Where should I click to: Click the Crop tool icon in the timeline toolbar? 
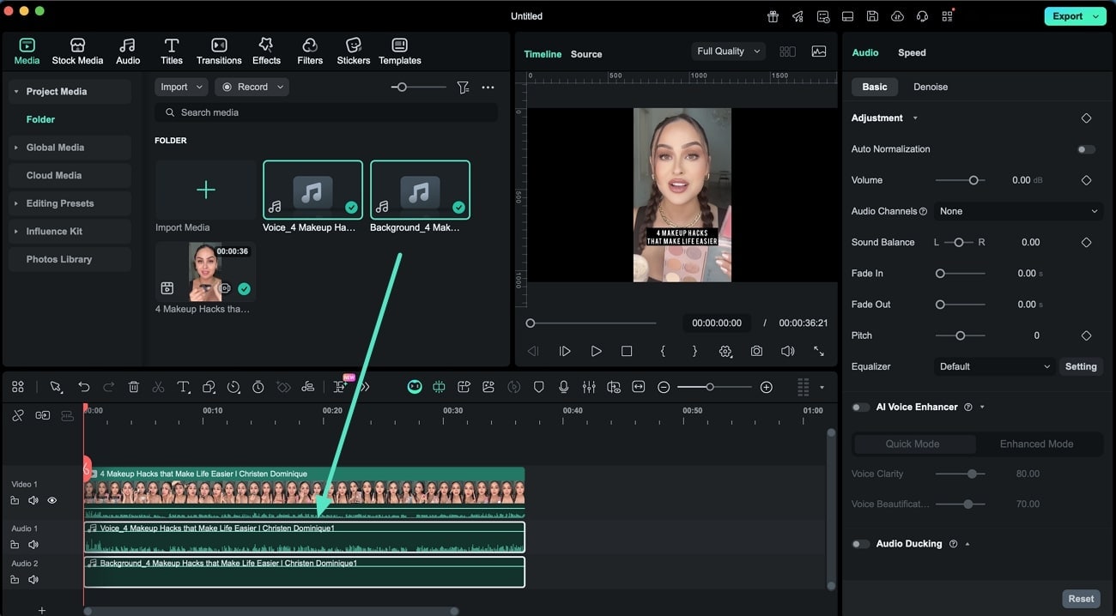209,387
